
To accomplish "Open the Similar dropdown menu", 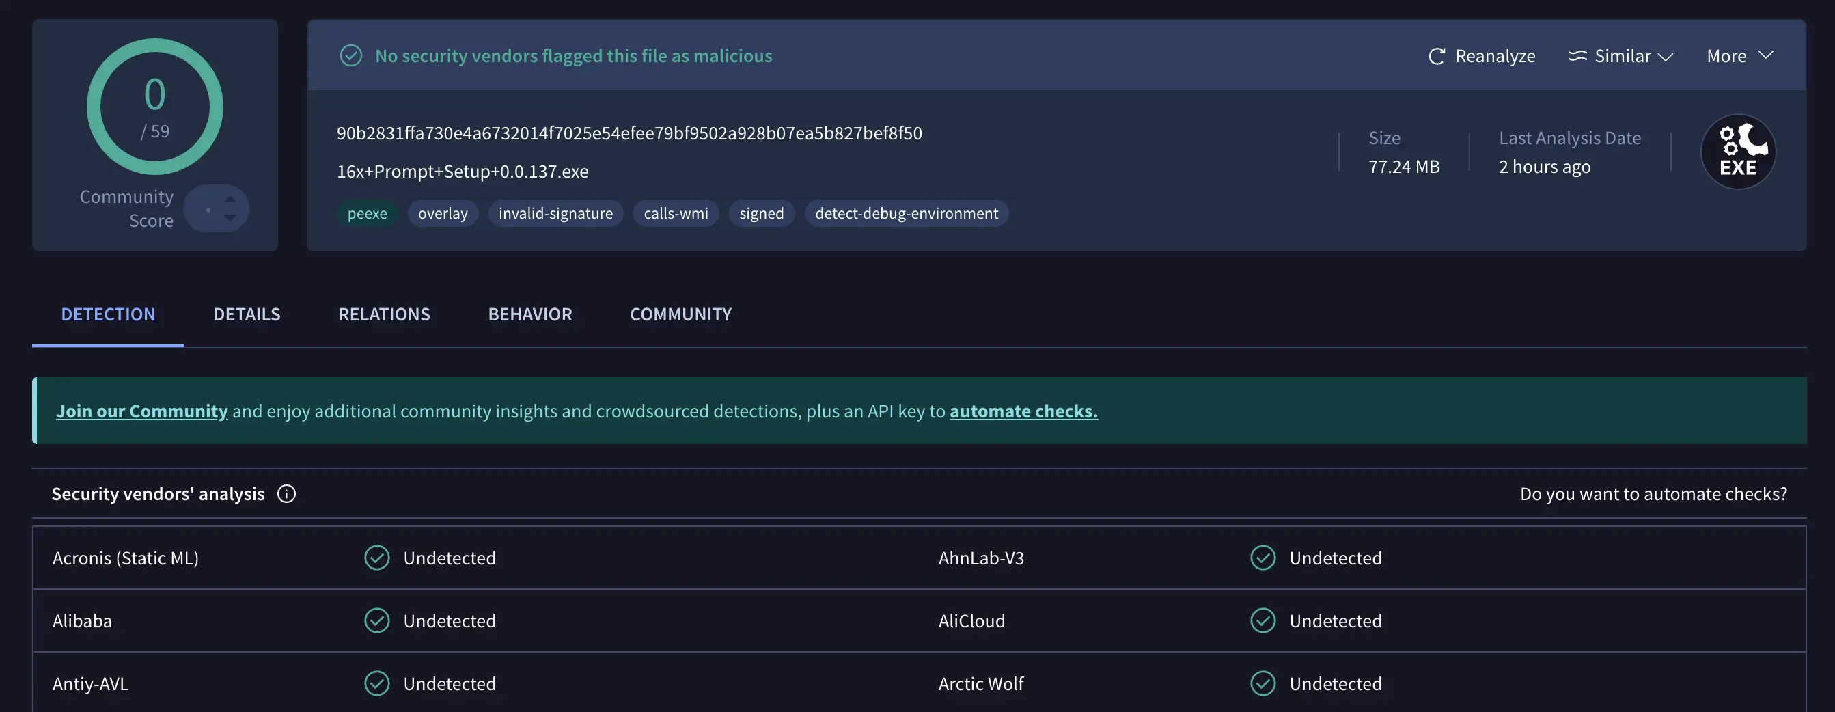I will (1620, 56).
